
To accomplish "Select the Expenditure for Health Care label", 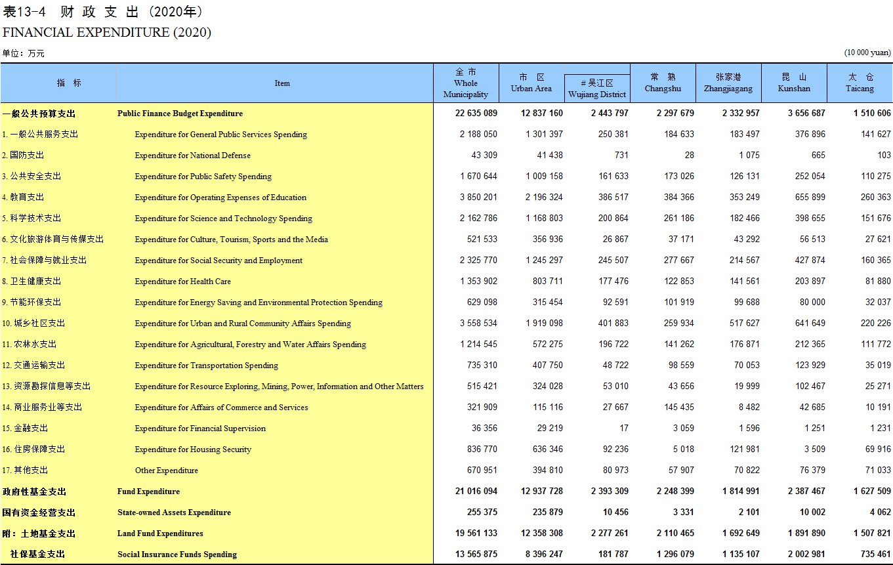I will 182,282.
